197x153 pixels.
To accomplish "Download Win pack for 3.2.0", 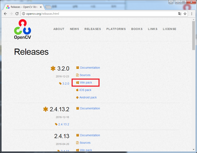I will point(86,82).
